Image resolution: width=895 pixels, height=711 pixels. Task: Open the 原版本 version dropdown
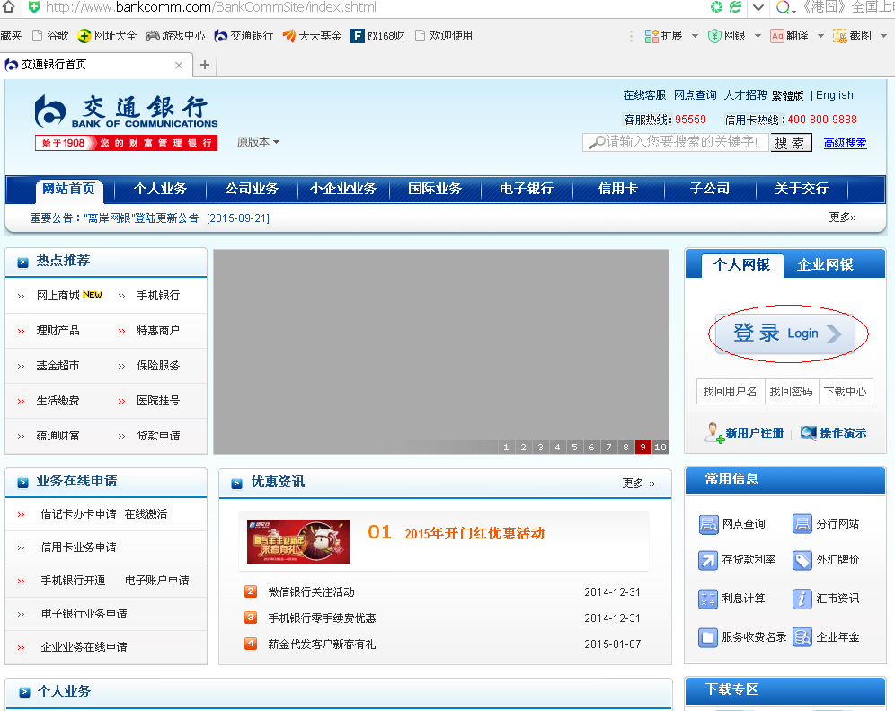258,142
